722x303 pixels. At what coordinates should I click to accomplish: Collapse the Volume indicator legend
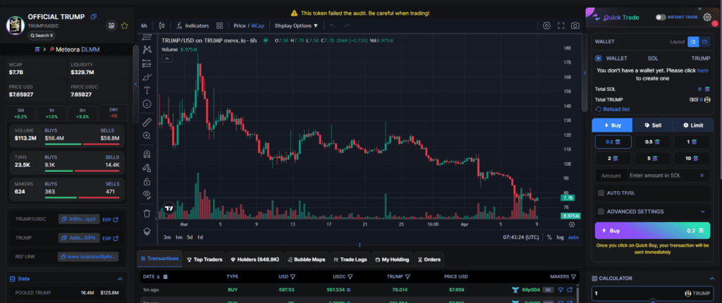pos(167,58)
